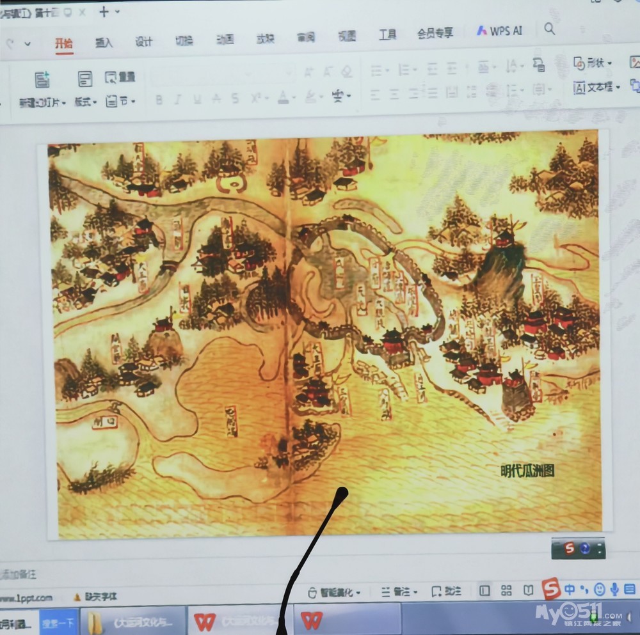Click the Comments (批注) button
Image resolution: width=640 pixels, height=635 pixels.
pyautogui.click(x=446, y=591)
